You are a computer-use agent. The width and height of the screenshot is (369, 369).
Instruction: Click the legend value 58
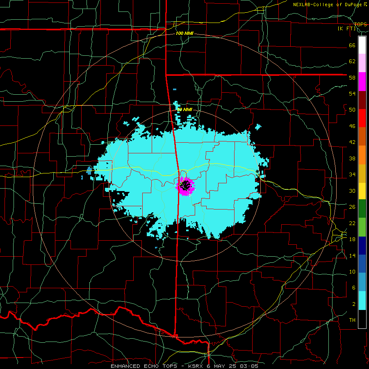tap(352, 77)
